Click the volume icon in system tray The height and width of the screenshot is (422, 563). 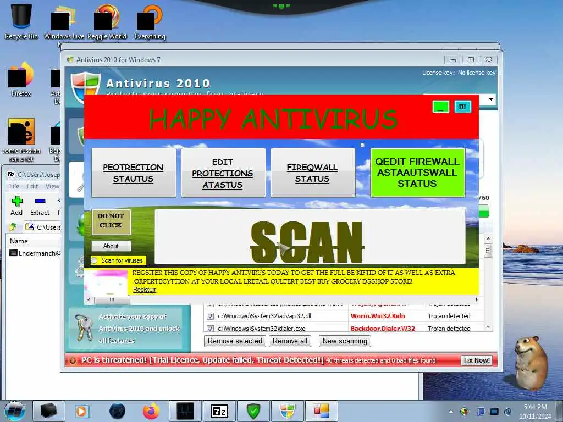coord(507,412)
